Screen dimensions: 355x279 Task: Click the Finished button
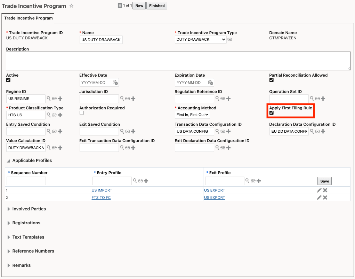[x=157, y=6]
